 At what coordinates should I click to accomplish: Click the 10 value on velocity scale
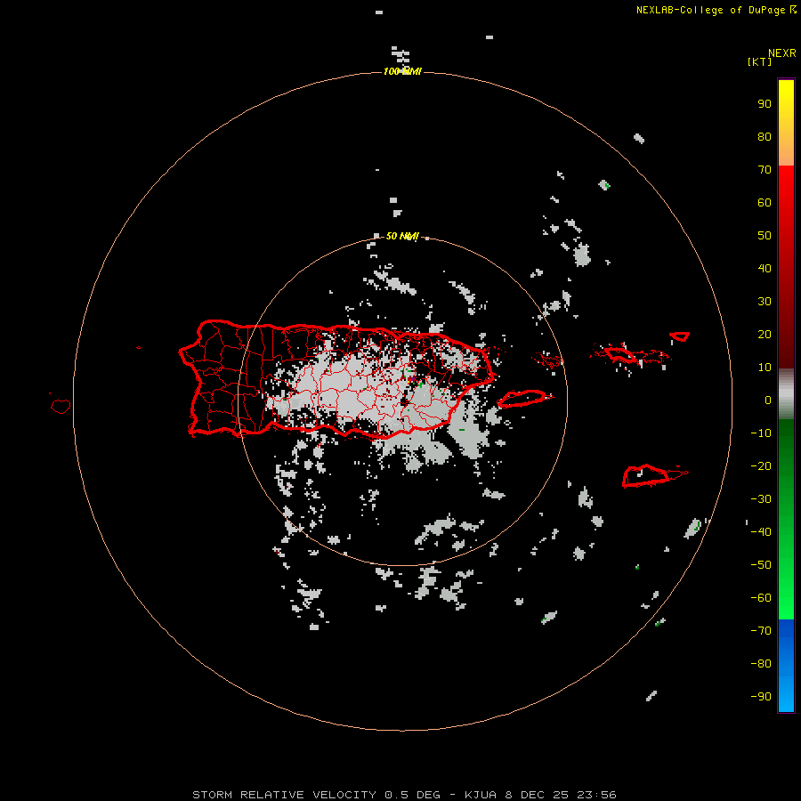coord(765,368)
